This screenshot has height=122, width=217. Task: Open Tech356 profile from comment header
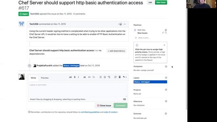[x=34, y=24]
